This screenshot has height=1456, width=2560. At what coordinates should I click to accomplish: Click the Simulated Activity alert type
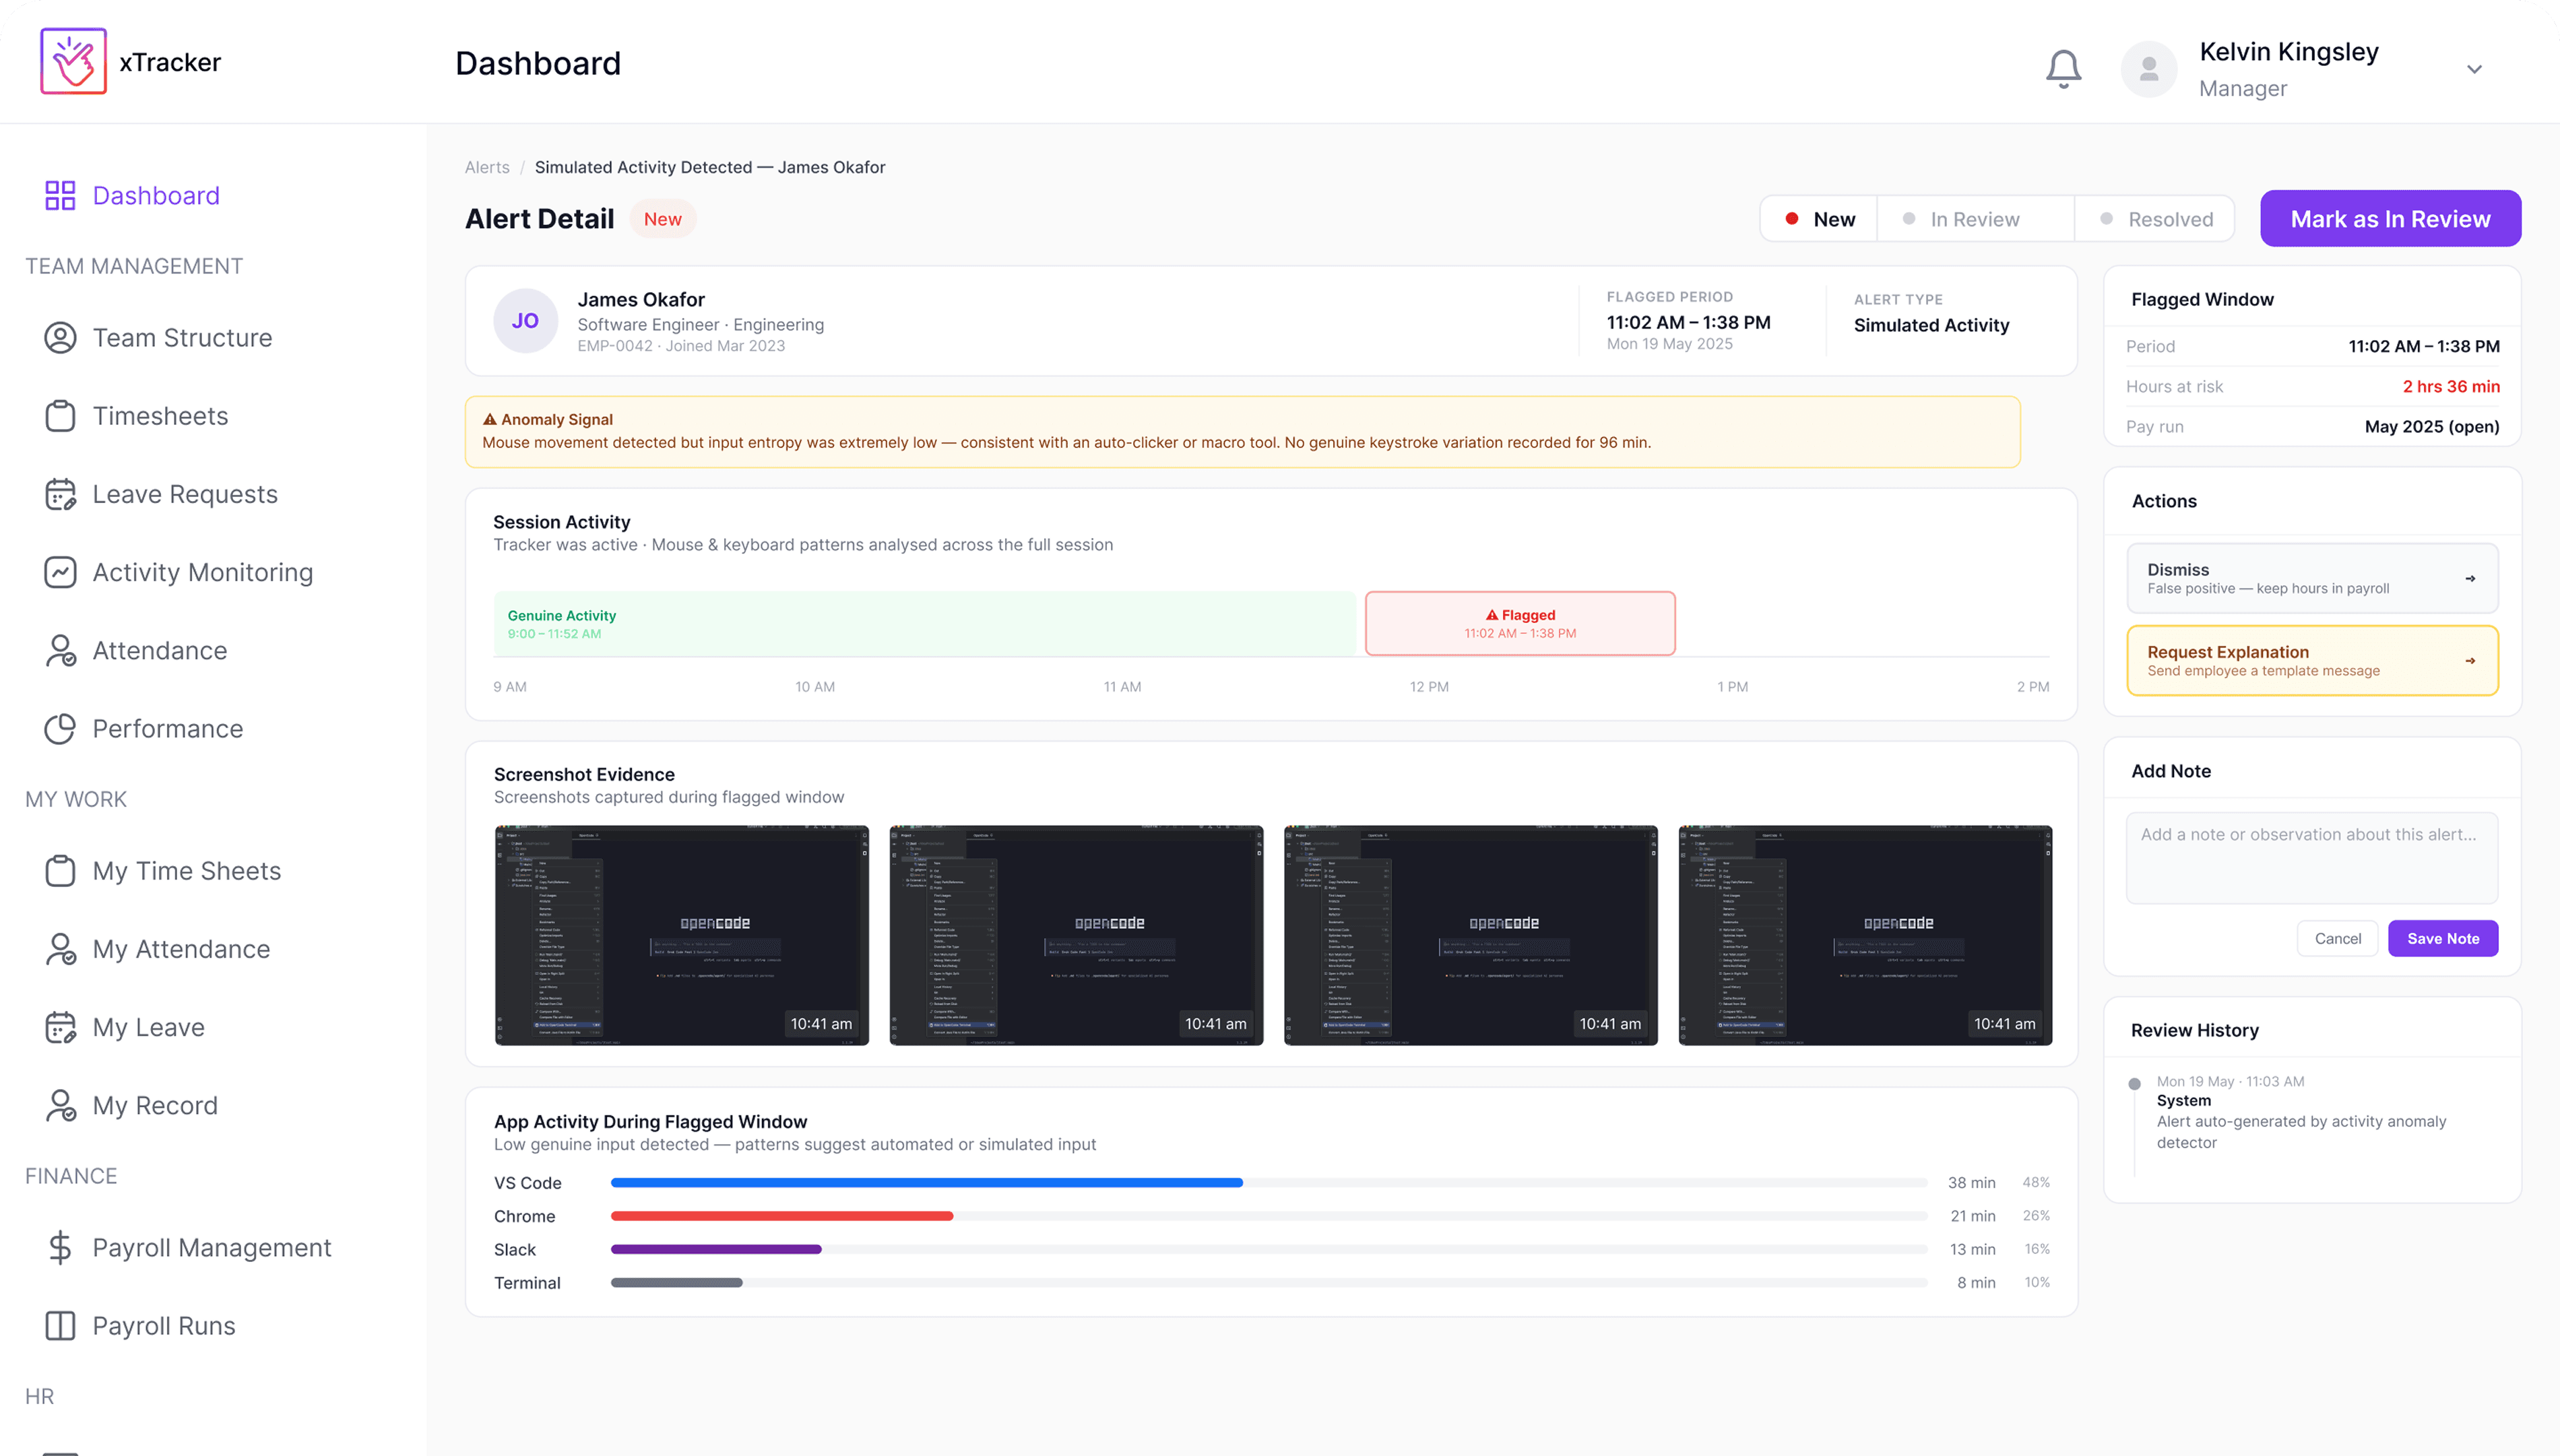(1931, 325)
